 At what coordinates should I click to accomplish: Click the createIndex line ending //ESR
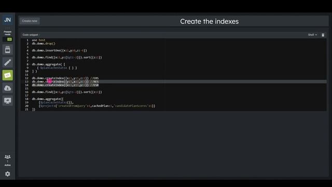pos(65,85)
